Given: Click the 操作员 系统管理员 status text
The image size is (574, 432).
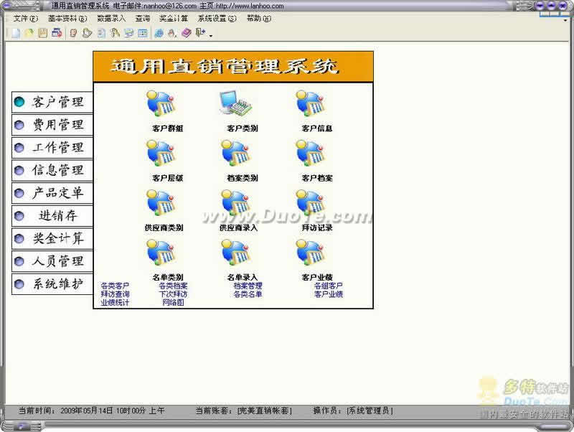Looking at the screenshot, I should click(353, 410).
